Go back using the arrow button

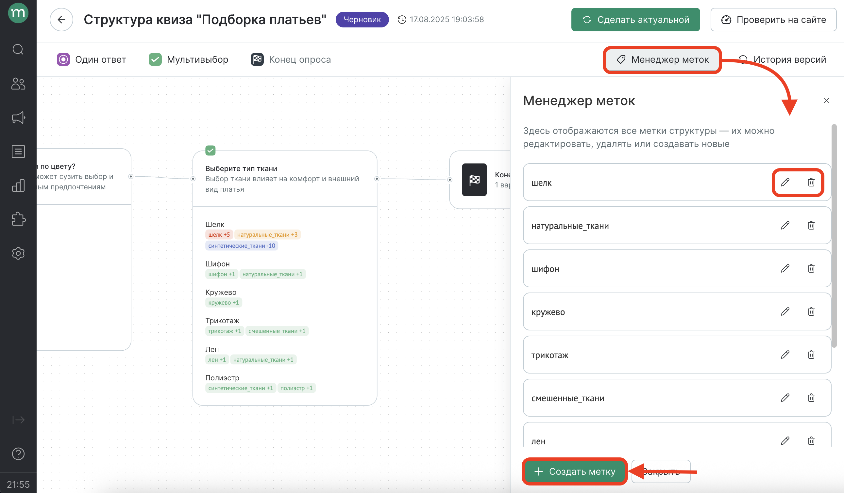(61, 20)
